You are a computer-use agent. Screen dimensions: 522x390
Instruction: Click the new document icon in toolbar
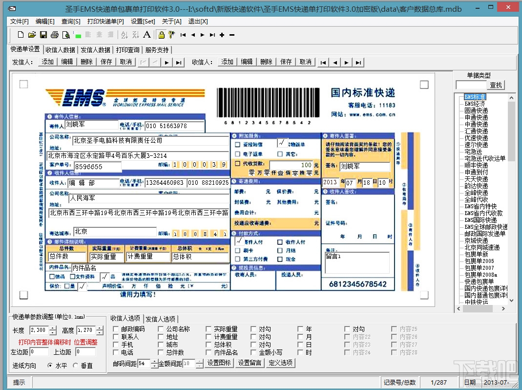[x=21, y=35]
